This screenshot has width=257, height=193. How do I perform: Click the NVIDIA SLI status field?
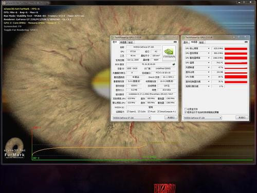tap(151, 107)
